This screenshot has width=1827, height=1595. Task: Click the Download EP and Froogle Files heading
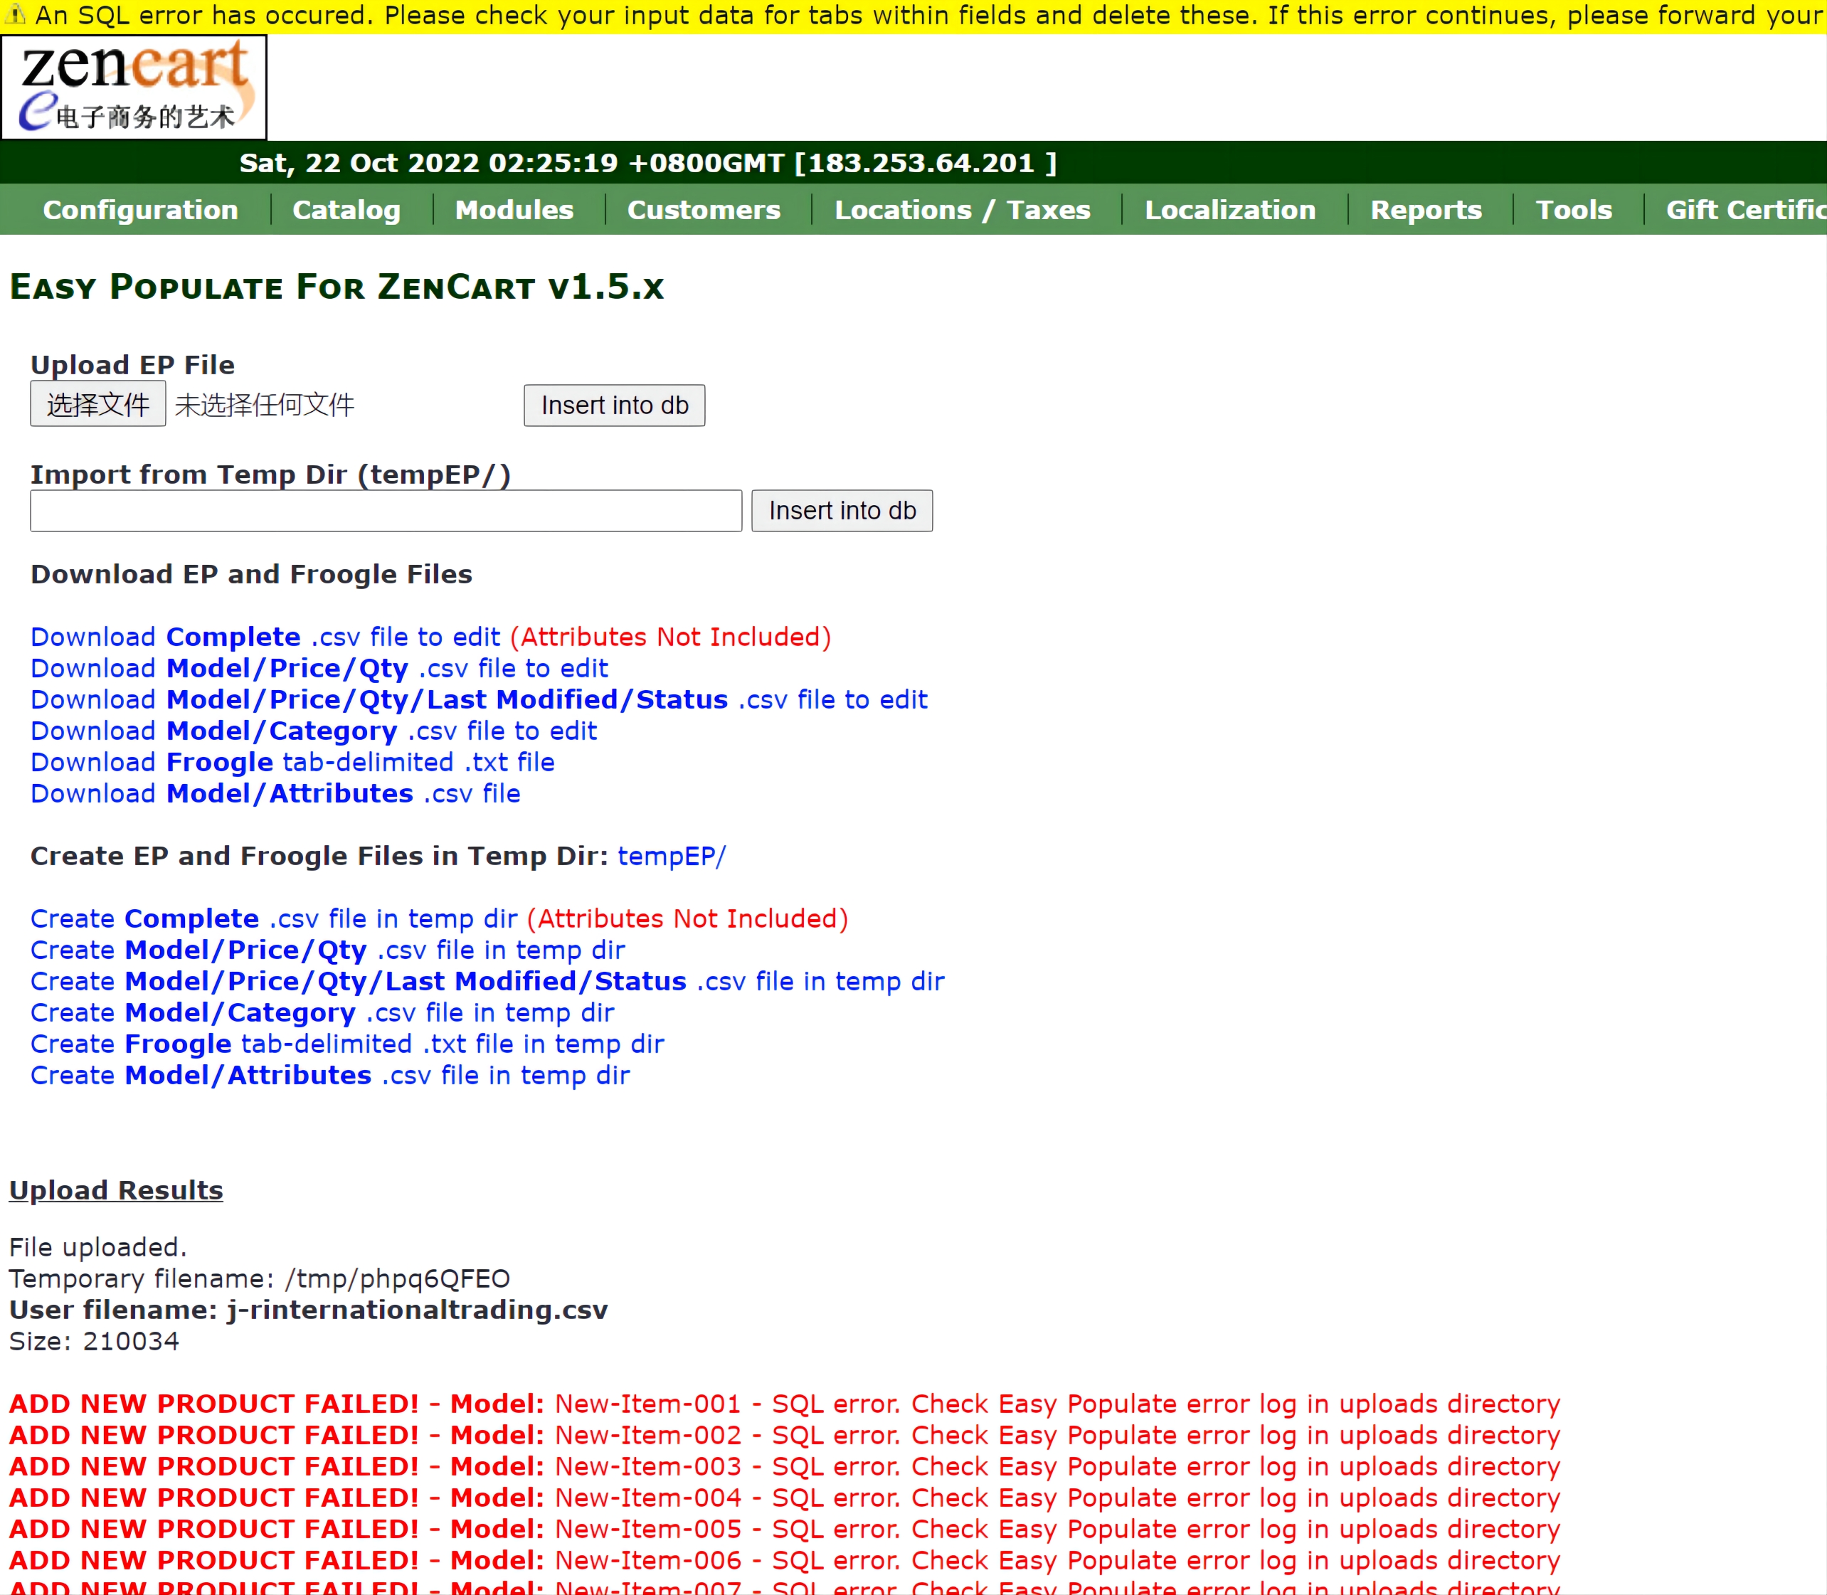point(252,575)
